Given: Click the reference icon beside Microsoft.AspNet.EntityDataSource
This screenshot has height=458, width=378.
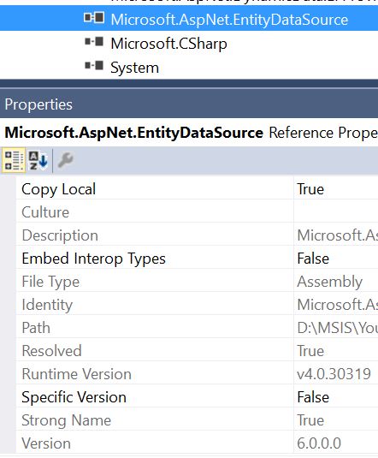Looking at the screenshot, I should click(94, 18).
